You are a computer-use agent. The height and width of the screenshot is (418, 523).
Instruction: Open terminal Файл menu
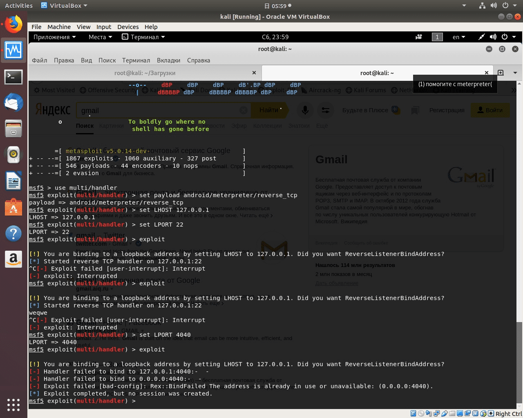pyautogui.click(x=40, y=60)
